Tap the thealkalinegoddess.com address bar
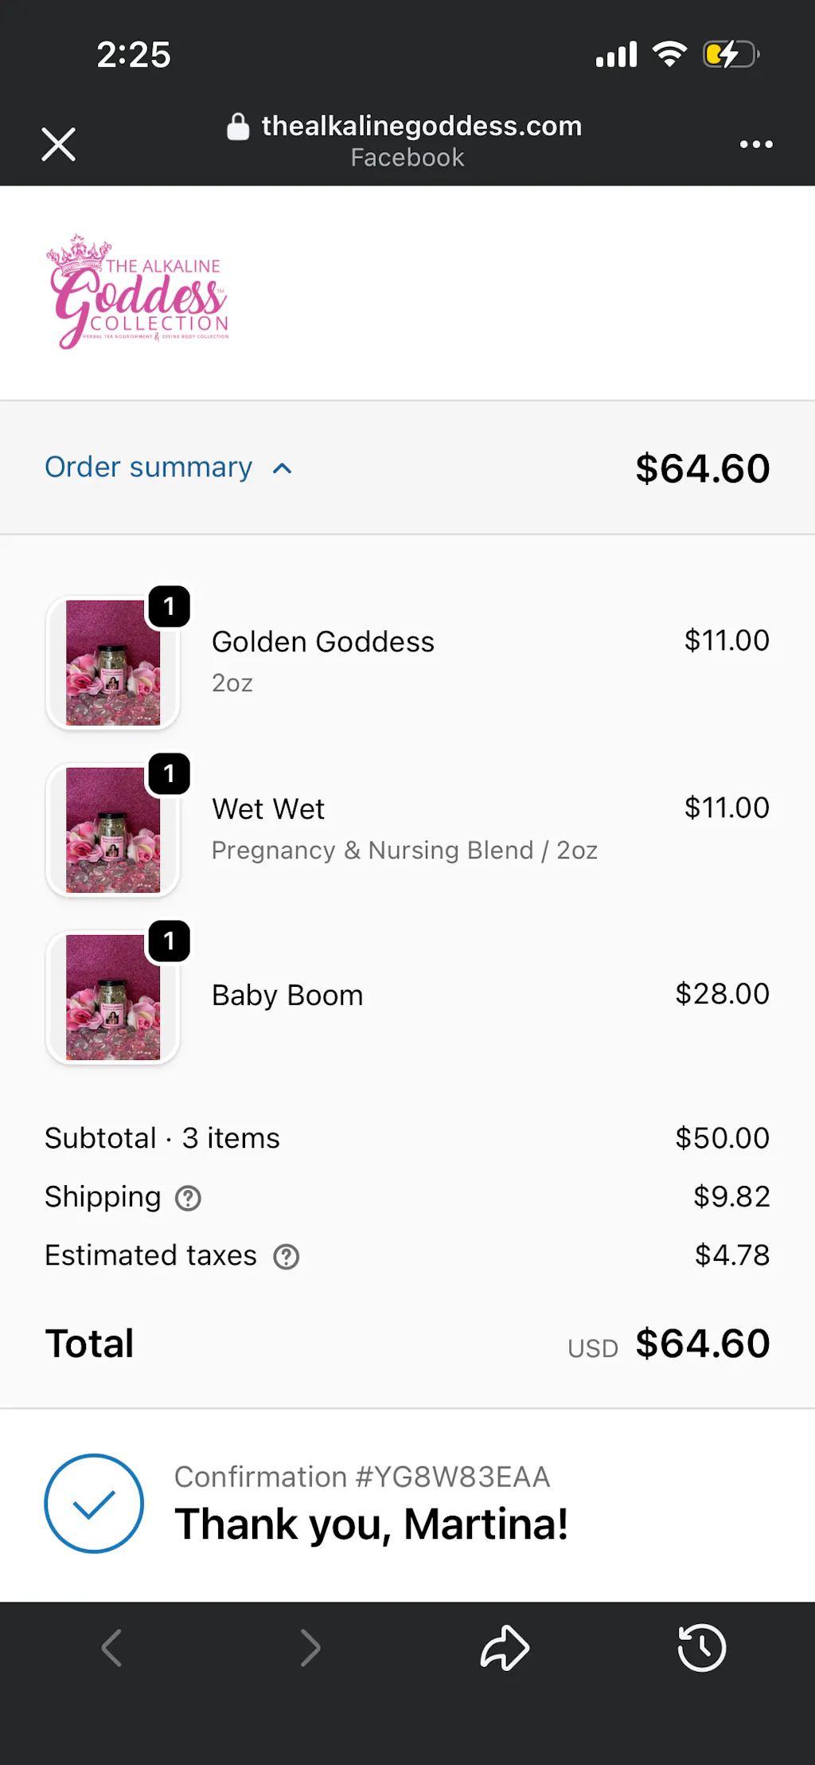815x1765 pixels. pyautogui.click(x=421, y=126)
